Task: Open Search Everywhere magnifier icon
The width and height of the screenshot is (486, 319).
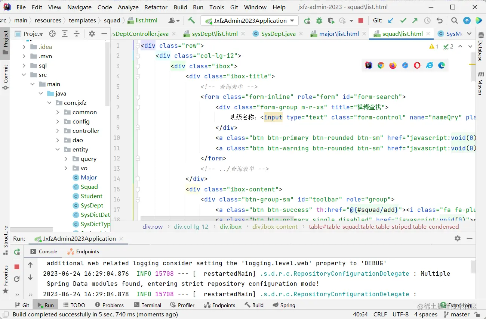Action: pos(454,21)
